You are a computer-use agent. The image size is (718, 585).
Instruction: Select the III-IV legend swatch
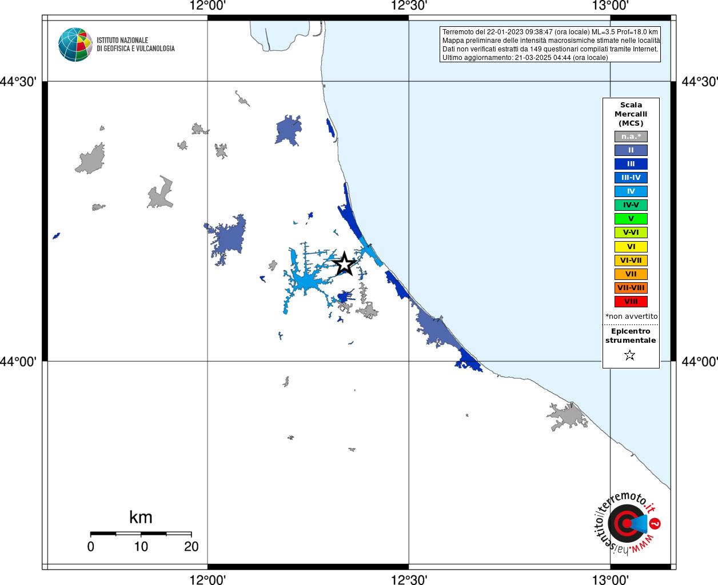631,178
